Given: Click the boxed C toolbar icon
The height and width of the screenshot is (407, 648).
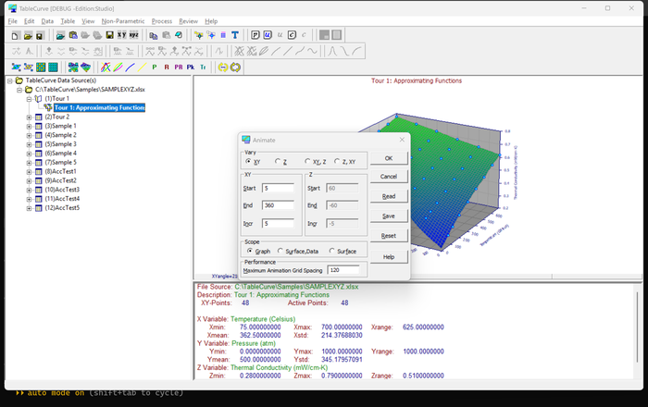Looking at the screenshot, I should (x=292, y=35).
